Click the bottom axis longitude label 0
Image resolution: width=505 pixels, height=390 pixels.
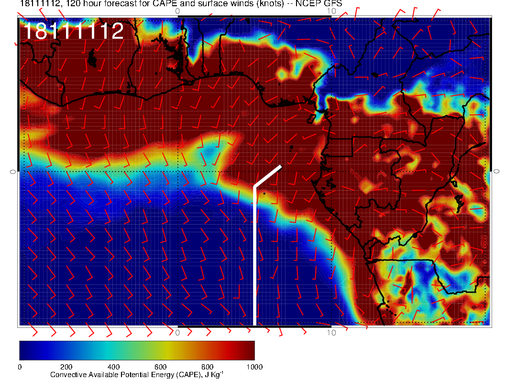point(177,332)
